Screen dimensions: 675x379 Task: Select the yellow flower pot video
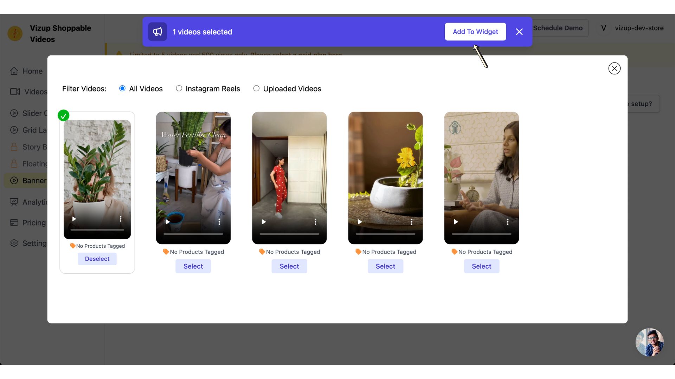tap(385, 266)
